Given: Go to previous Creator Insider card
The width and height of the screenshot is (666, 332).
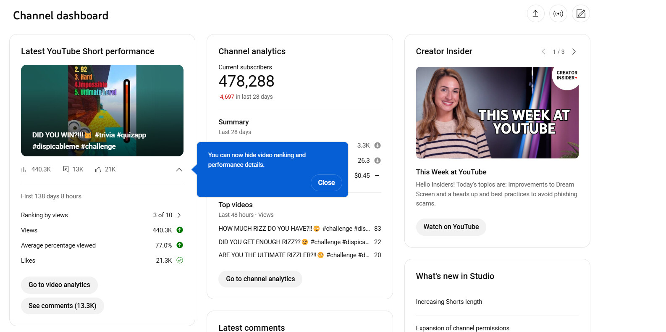Looking at the screenshot, I should pos(543,52).
